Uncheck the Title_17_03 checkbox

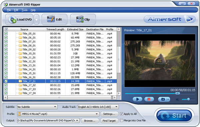point(6,89)
